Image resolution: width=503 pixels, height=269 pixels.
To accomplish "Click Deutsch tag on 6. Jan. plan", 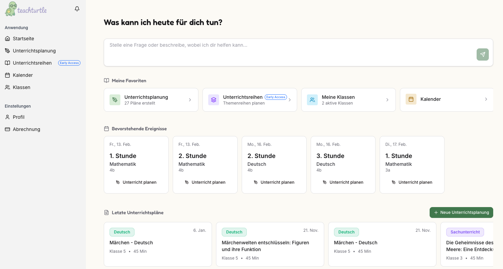I will point(122,232).
